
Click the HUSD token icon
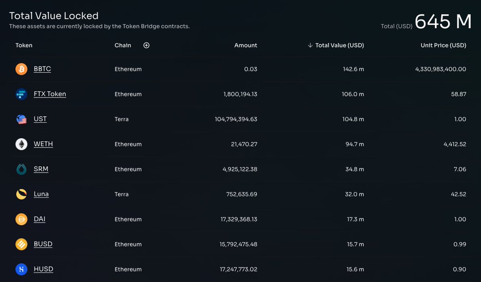pyautogui.click(x=21, y=269)
